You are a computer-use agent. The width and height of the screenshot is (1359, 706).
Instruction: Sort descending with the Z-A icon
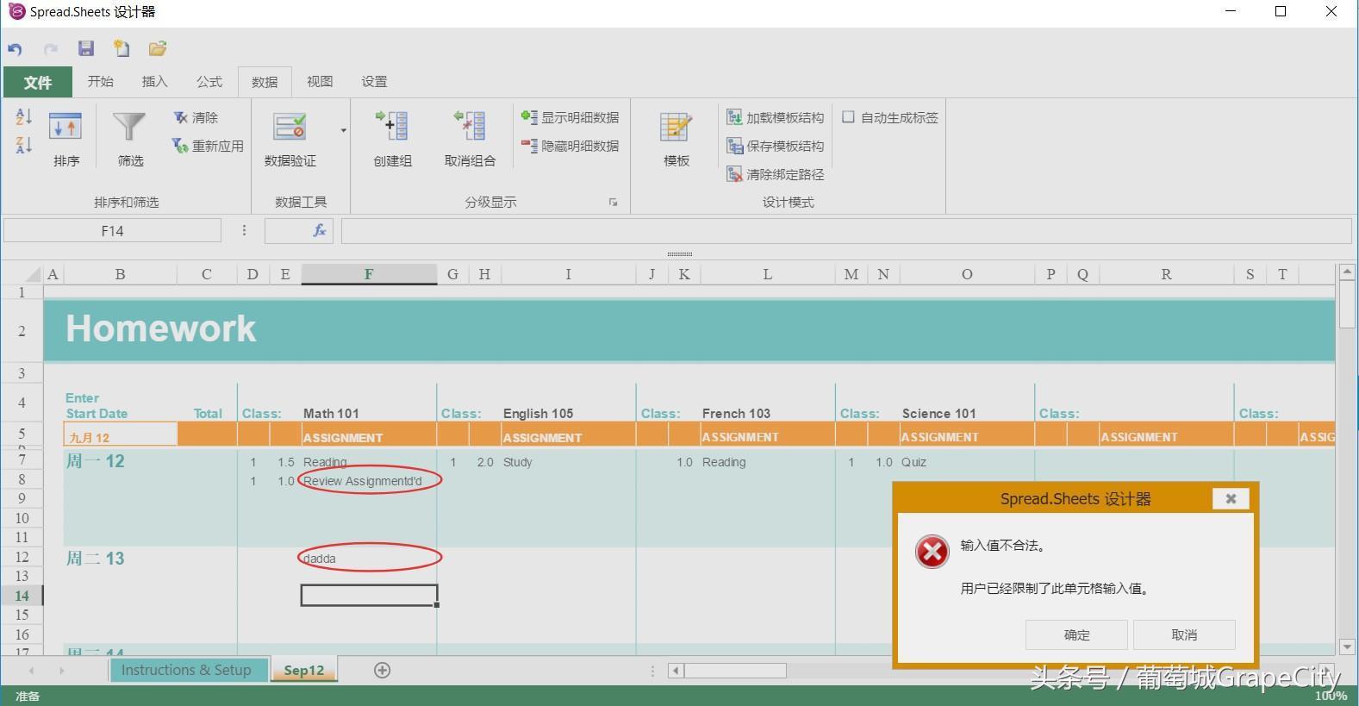(x=23, y=145)
